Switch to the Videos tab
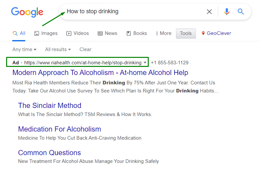259x170 pixels. point(78,33)
